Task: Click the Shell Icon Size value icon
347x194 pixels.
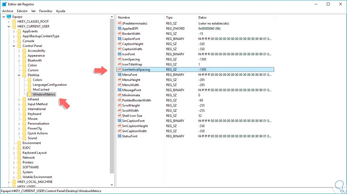Action: pyautogui.click(x=119, y=116)
